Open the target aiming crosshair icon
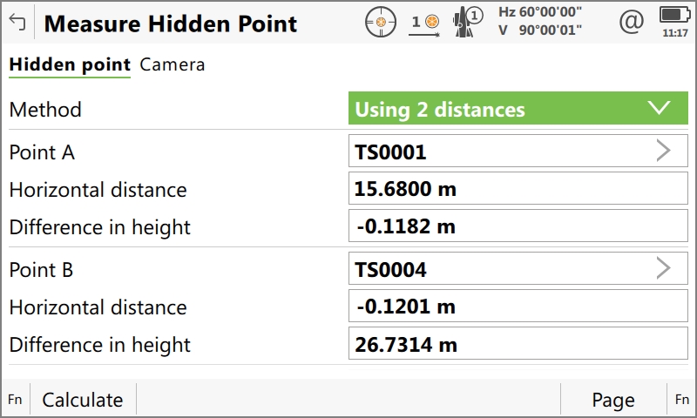The width and height of the screenshot is (697, 418). [x=380, y=22]
